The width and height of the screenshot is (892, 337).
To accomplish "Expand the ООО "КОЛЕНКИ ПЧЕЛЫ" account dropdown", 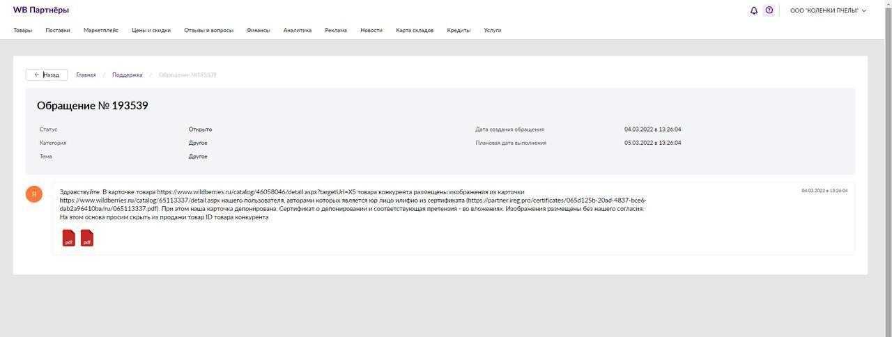I will [828, 10].
